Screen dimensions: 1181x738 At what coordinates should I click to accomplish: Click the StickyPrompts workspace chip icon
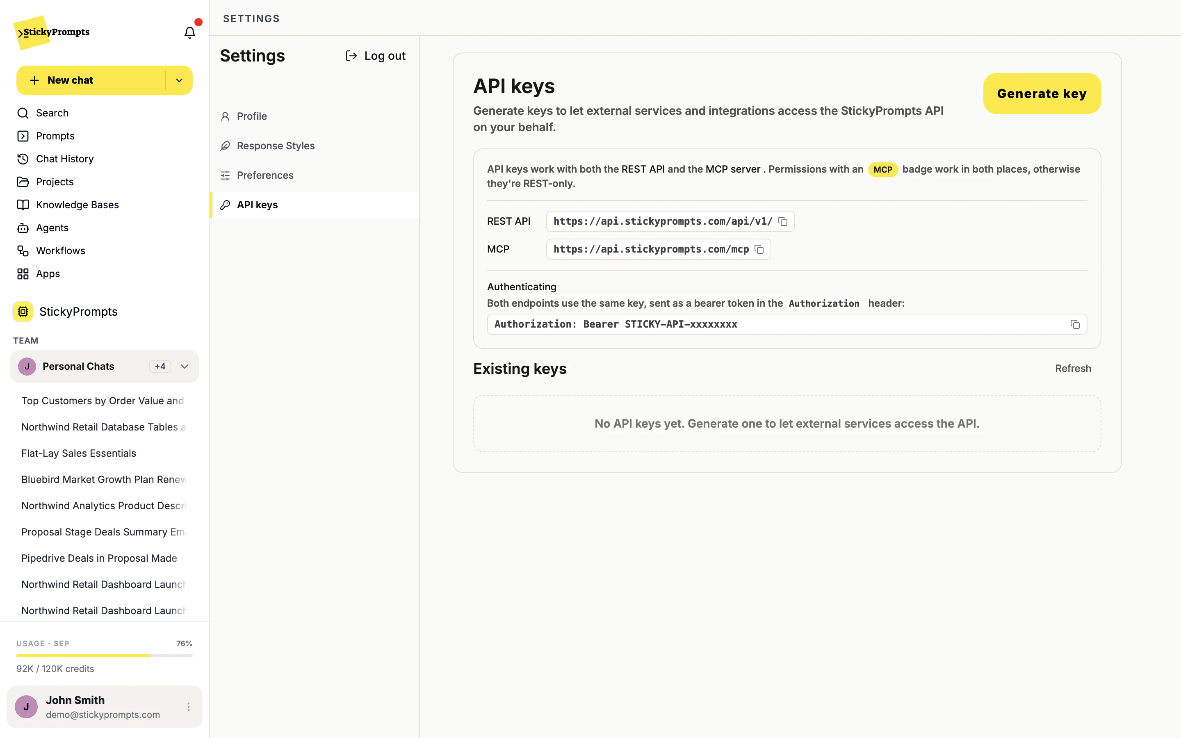[x=23, y=312]
